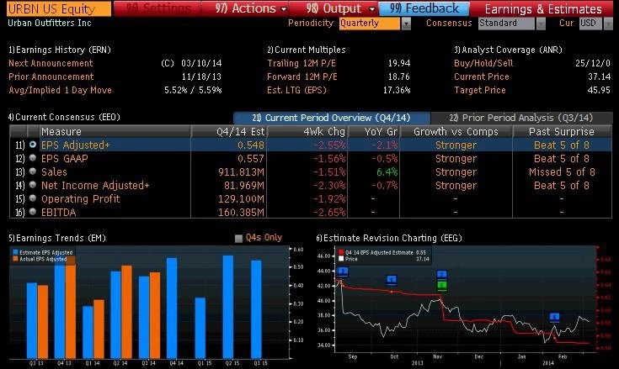Viewport: 619px width, 369px height.
Task: Click the Buy/Hold/Sell value 25/12/0
Action: point(593,63)
